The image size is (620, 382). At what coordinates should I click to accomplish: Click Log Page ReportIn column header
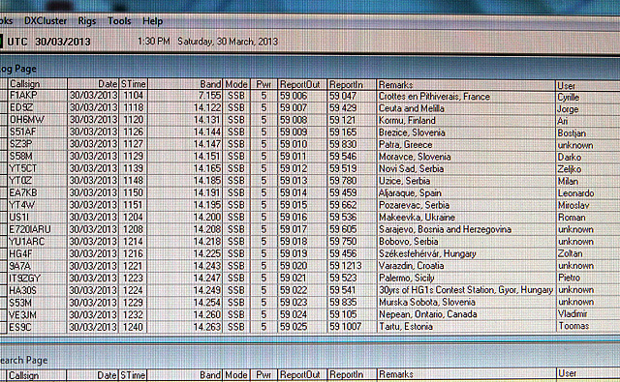[352, 84]
